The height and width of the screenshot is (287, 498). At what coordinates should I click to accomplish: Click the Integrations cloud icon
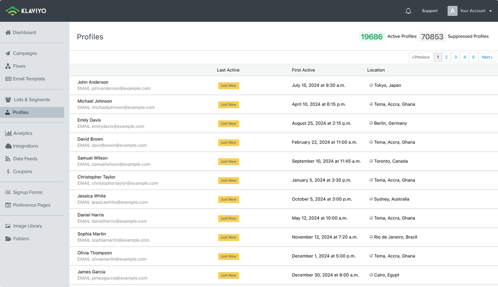click(x=8, y=146)
